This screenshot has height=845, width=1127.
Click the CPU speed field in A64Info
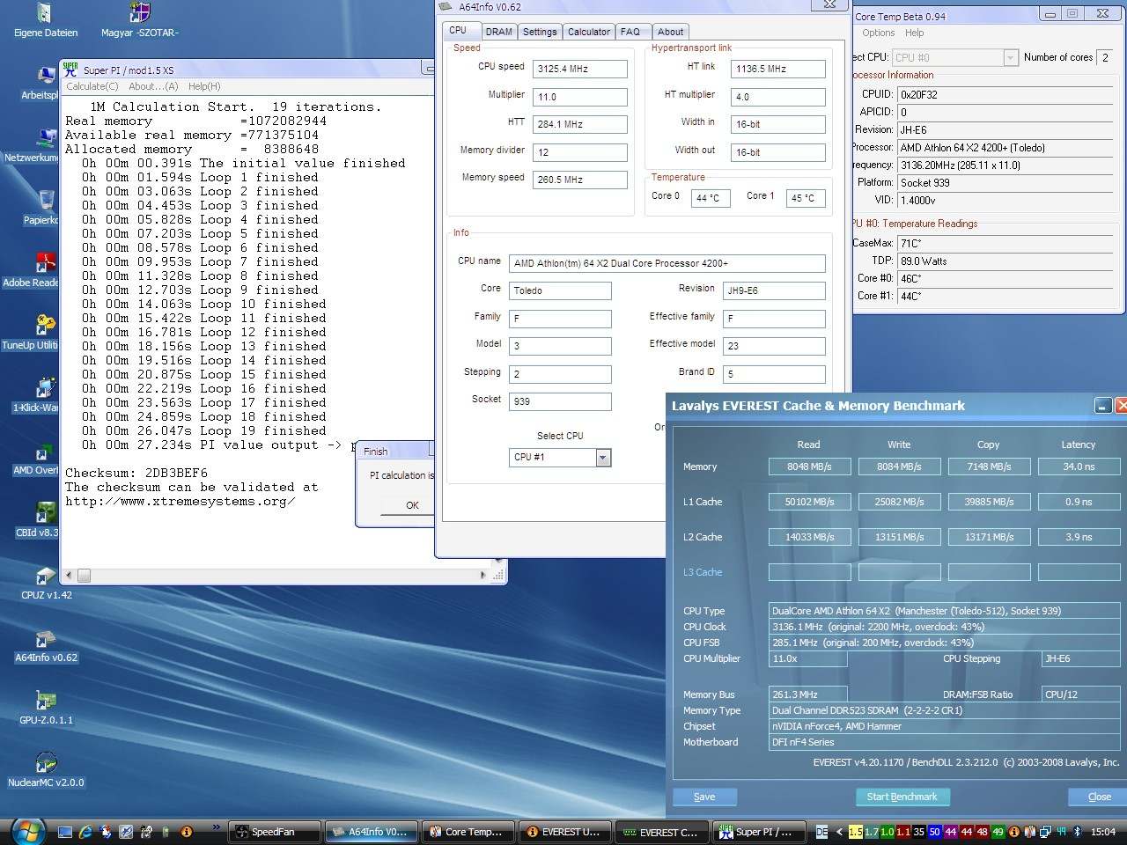(x=580, y=69)
